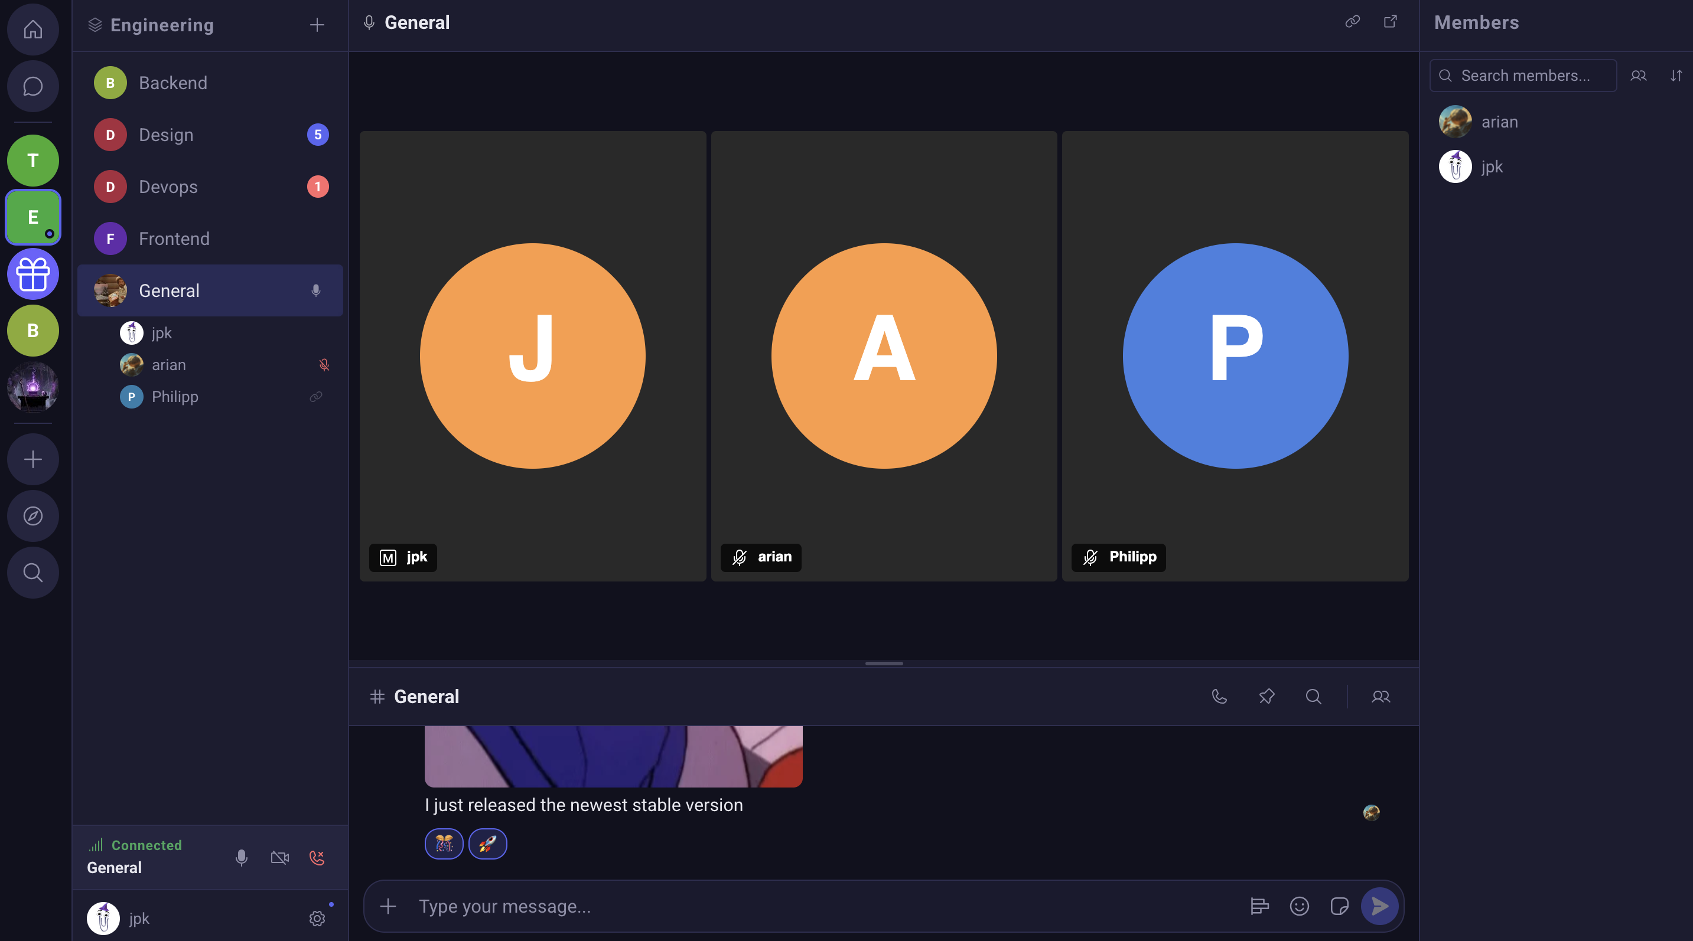Focus the Type your message input
The width and height of the screenshot is (1693, 941).
[825, 906]
